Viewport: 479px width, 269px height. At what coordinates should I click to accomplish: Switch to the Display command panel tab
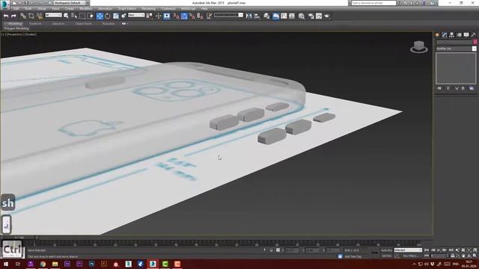coord(466,35)
